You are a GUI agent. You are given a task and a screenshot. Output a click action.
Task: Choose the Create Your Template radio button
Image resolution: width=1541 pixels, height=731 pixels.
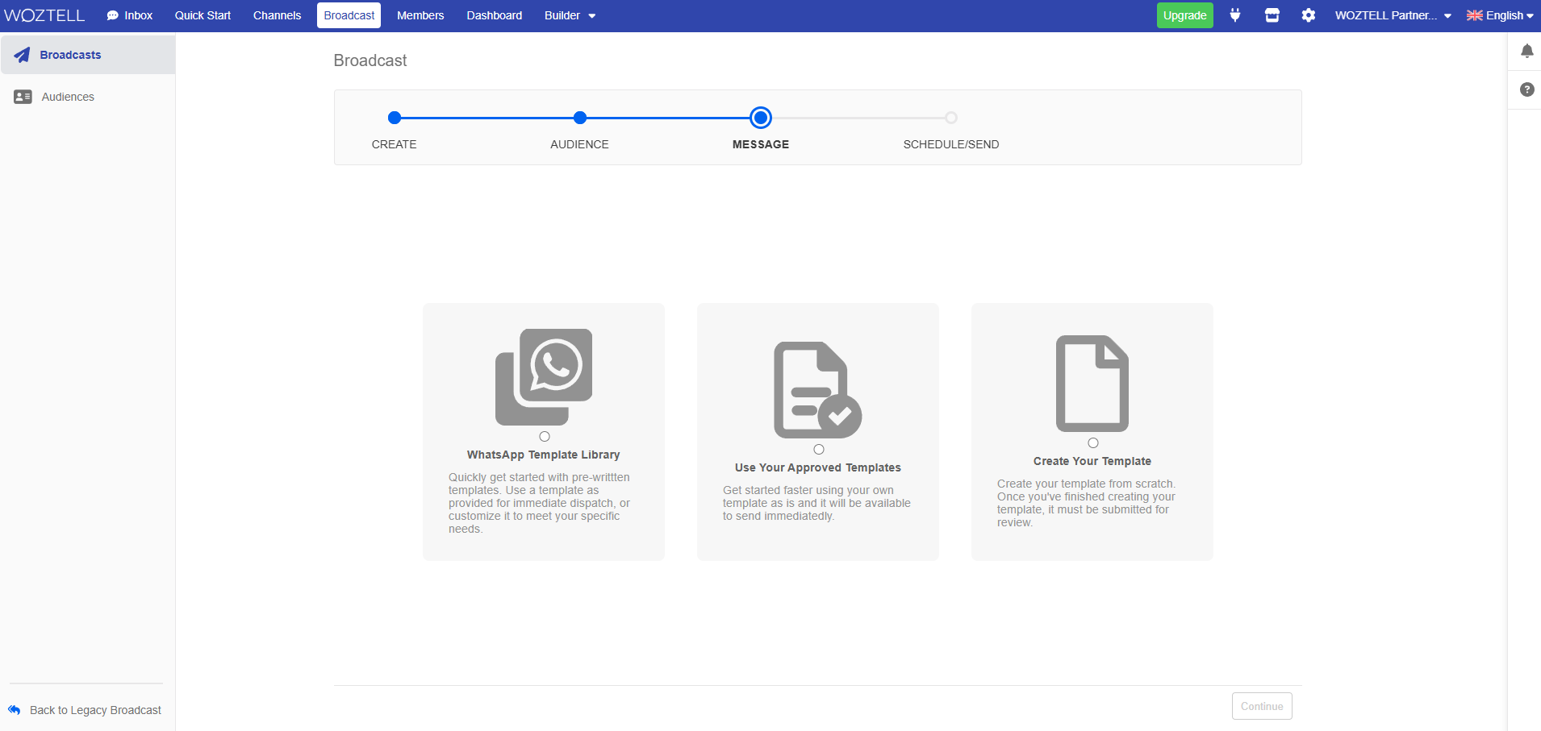coord(1093,442)
